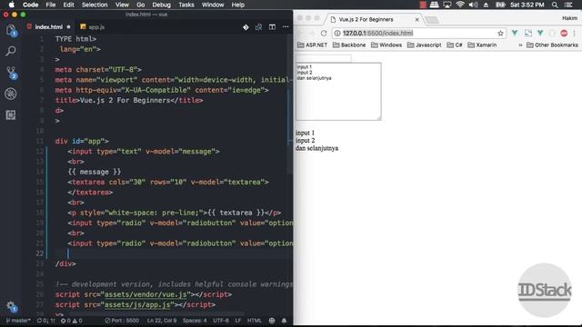Open the File menu
The image size is (582, 327).
pyautogui.click(x=51, y=5)
